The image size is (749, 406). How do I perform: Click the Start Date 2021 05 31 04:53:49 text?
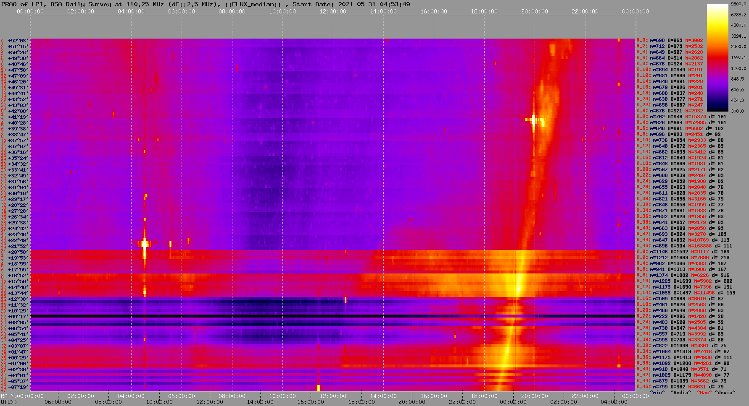[x=351, y=4]
